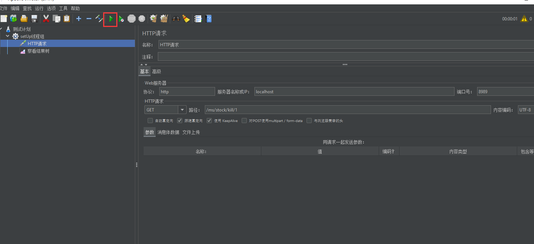Open the 编辑 menu
The width and height of the screenshot is (534, 244).
pos(15,8)
